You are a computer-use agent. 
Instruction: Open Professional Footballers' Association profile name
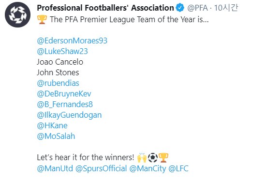click(105, 8)
